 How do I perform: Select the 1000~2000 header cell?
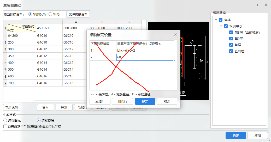point(128,27)
